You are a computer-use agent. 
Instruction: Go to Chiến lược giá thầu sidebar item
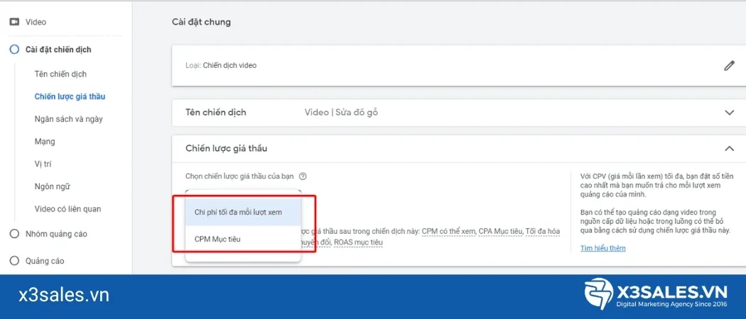pyautogui.click(x=70, y=96)
